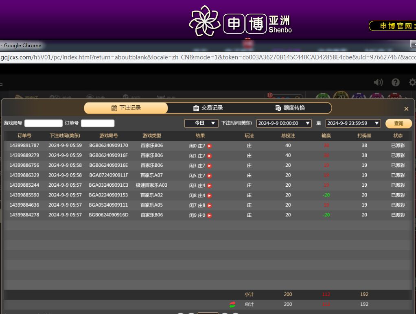This screenshot has width=416, height=314.
Task: Mute sound with the speaker icon
Action: 378,83
